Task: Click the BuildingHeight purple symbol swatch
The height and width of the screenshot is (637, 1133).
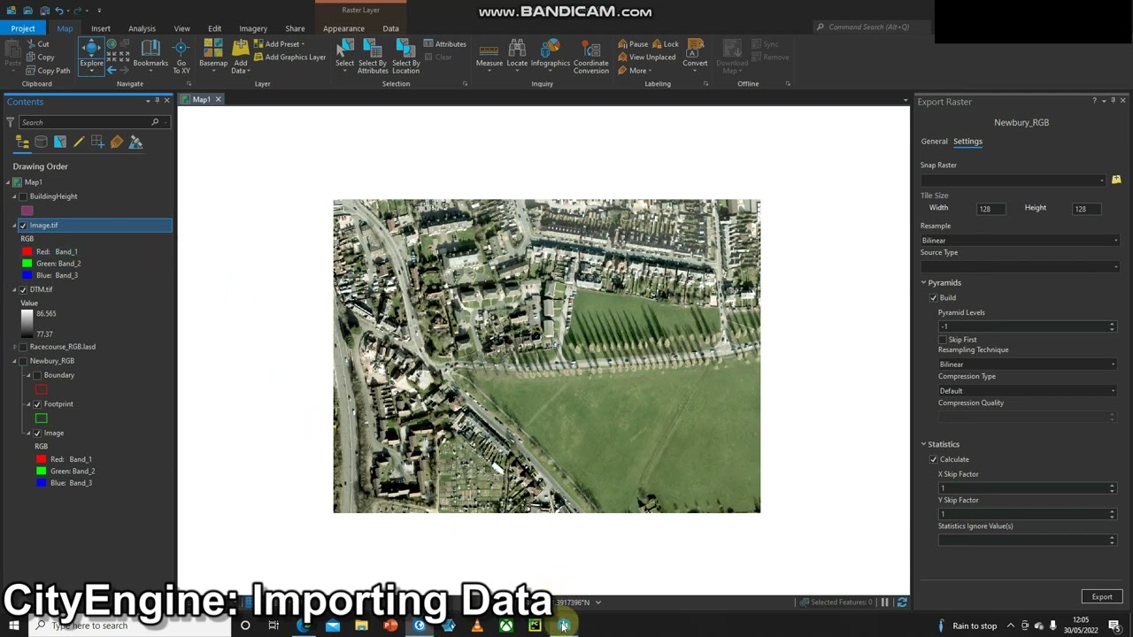Action: tap(27, 211)
